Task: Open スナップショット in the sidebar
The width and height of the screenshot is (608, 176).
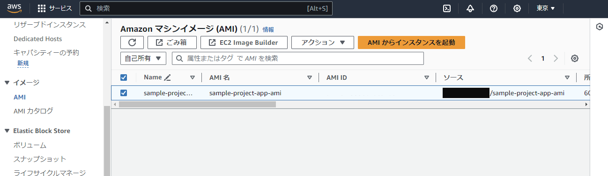Action: click(40, 159)
